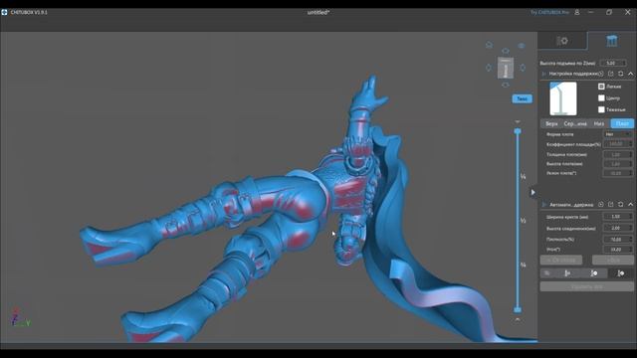Switch to the supports tab with pillar icon
637x358 pixels.
[x=612, y=41]
